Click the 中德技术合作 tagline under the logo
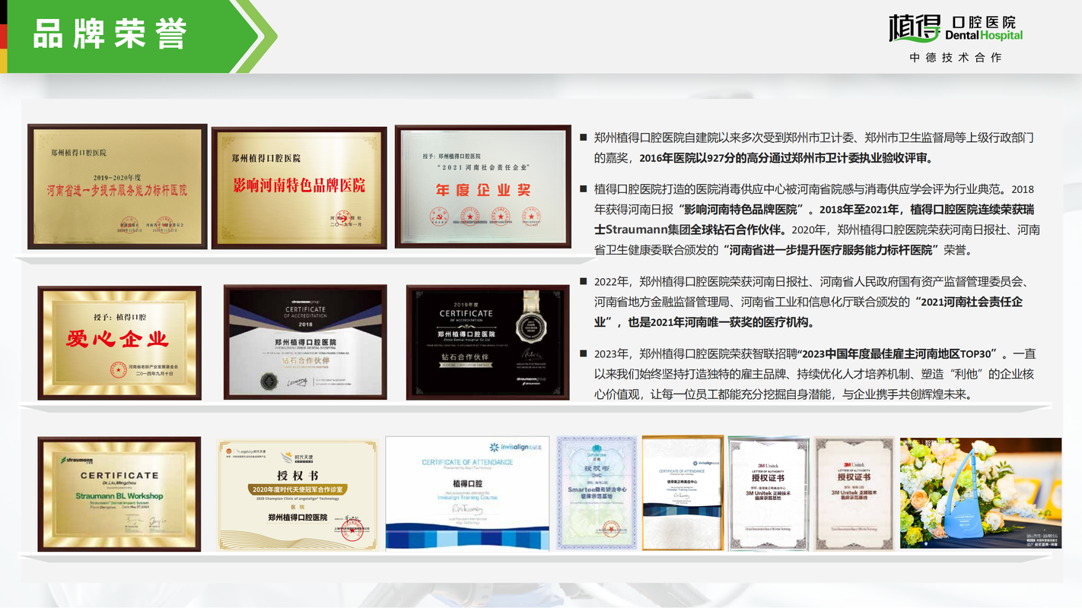The height and width of the screenshot is (608, 1082). click(x=956, y=58)
